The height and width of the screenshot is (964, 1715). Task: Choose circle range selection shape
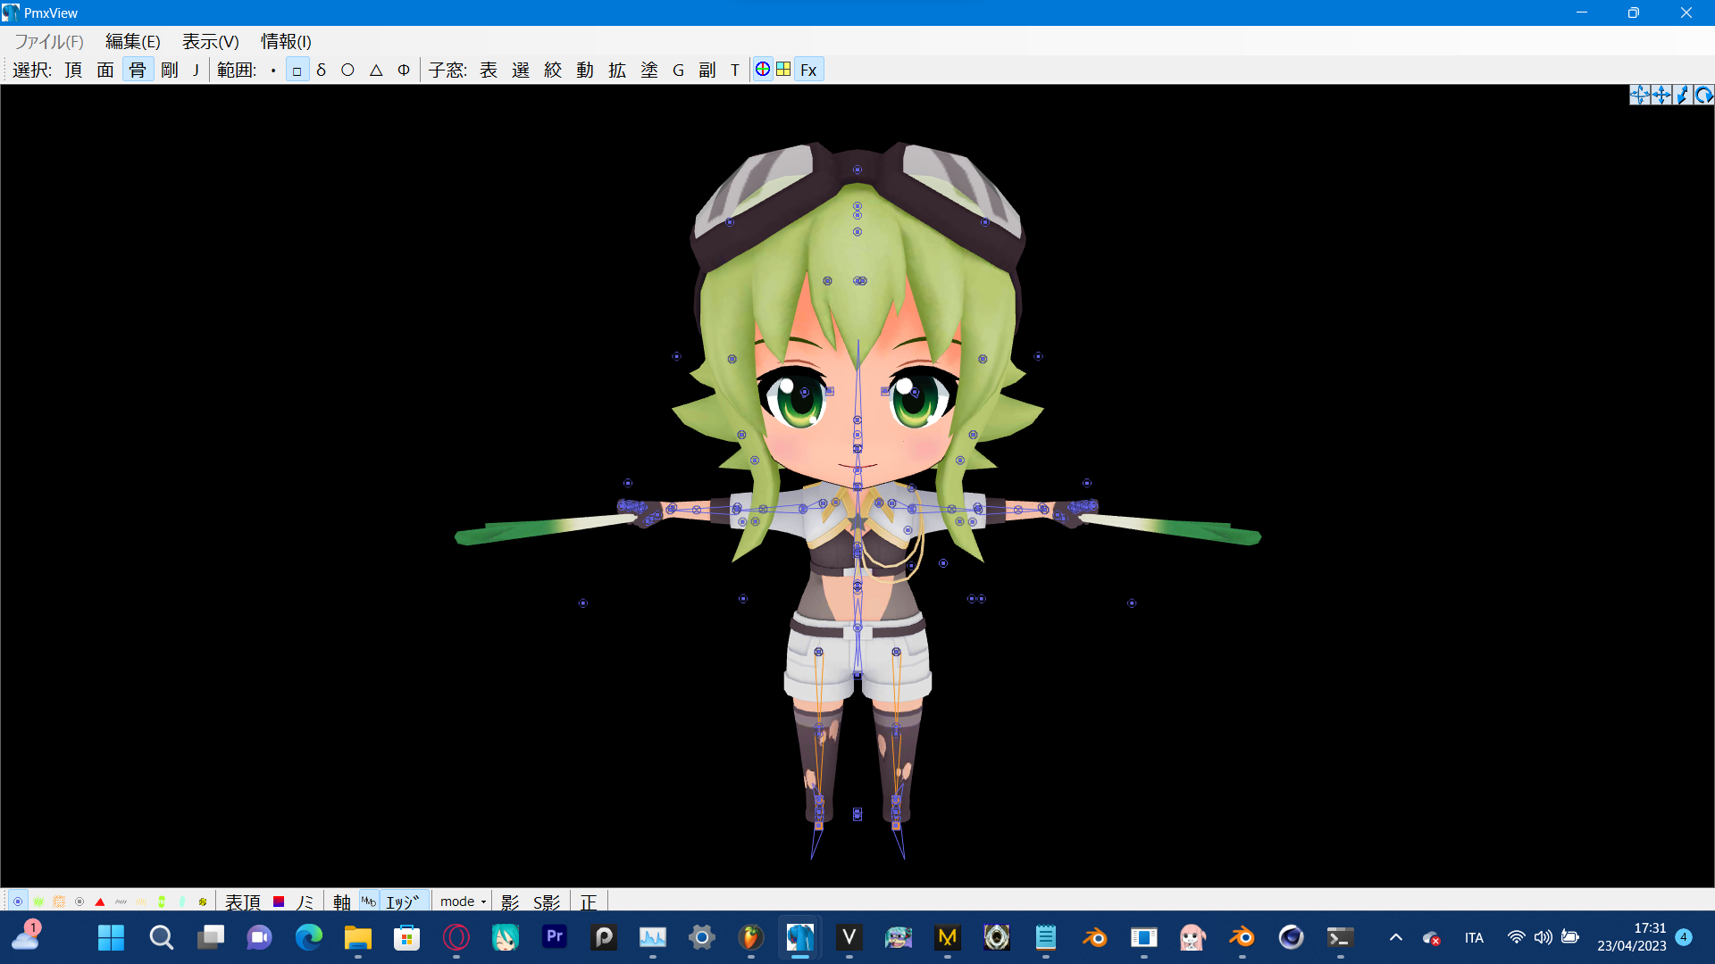pyautogui.click(x=347, y=70)
